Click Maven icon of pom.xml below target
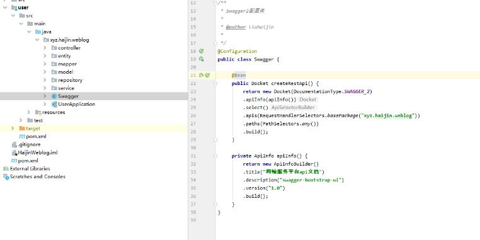Viewport: 480px width, 240px height. coord(22,137)
